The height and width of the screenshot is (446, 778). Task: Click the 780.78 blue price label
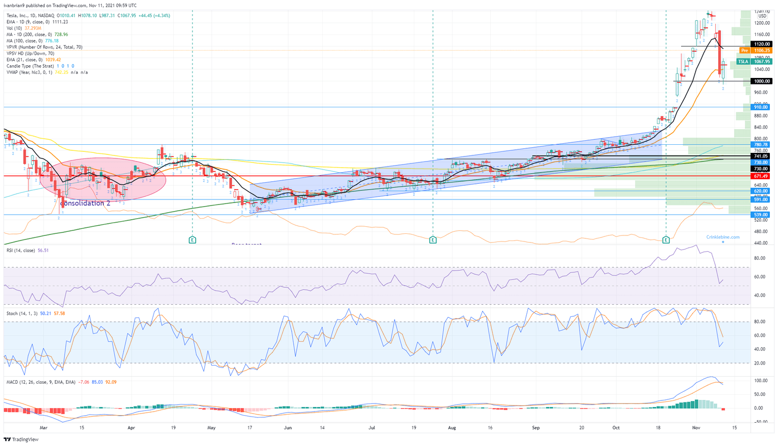(761, 145)
